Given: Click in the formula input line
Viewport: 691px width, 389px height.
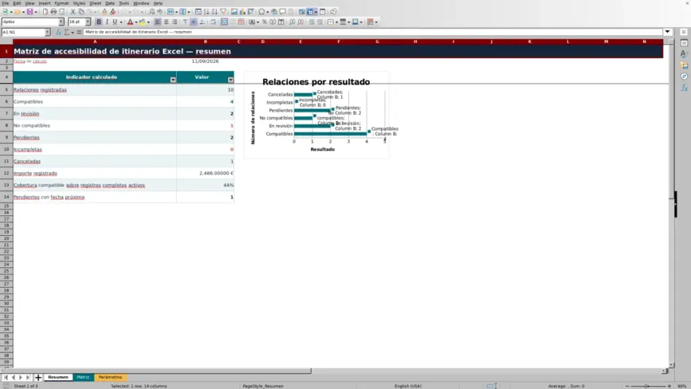Looking at the screenshot, I should (372, 32).
